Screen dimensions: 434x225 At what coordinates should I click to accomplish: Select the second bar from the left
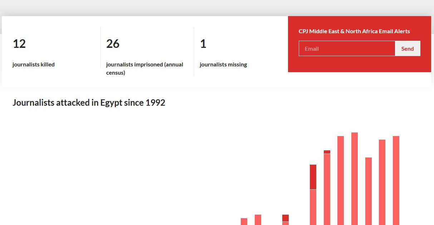point(258,220)
